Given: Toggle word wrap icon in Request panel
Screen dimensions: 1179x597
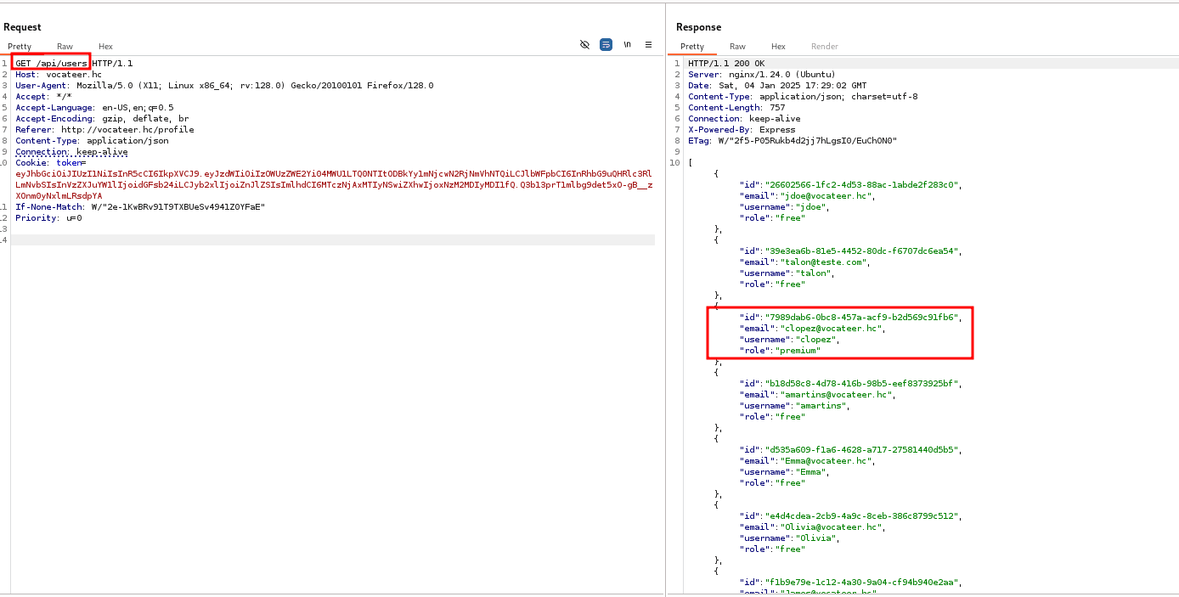Looking at the screenshot, I should coord(606,45).
